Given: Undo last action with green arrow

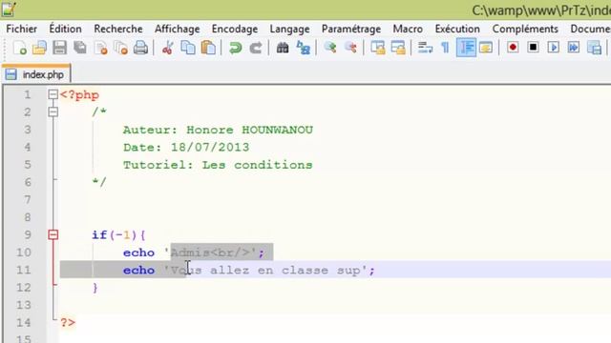Looking at the screenshot, I should coord(236,48).
